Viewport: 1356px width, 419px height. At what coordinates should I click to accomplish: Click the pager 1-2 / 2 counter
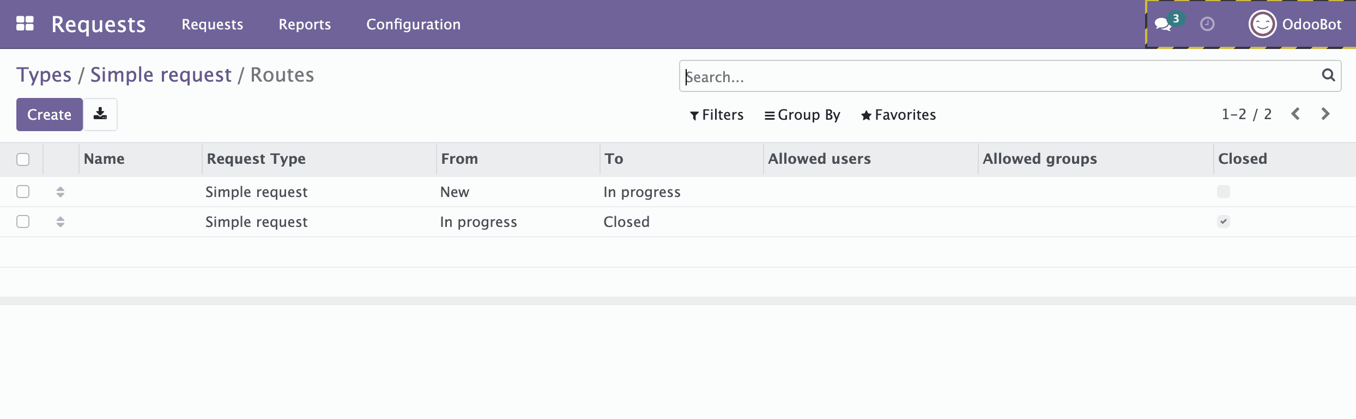(1246, 114)
